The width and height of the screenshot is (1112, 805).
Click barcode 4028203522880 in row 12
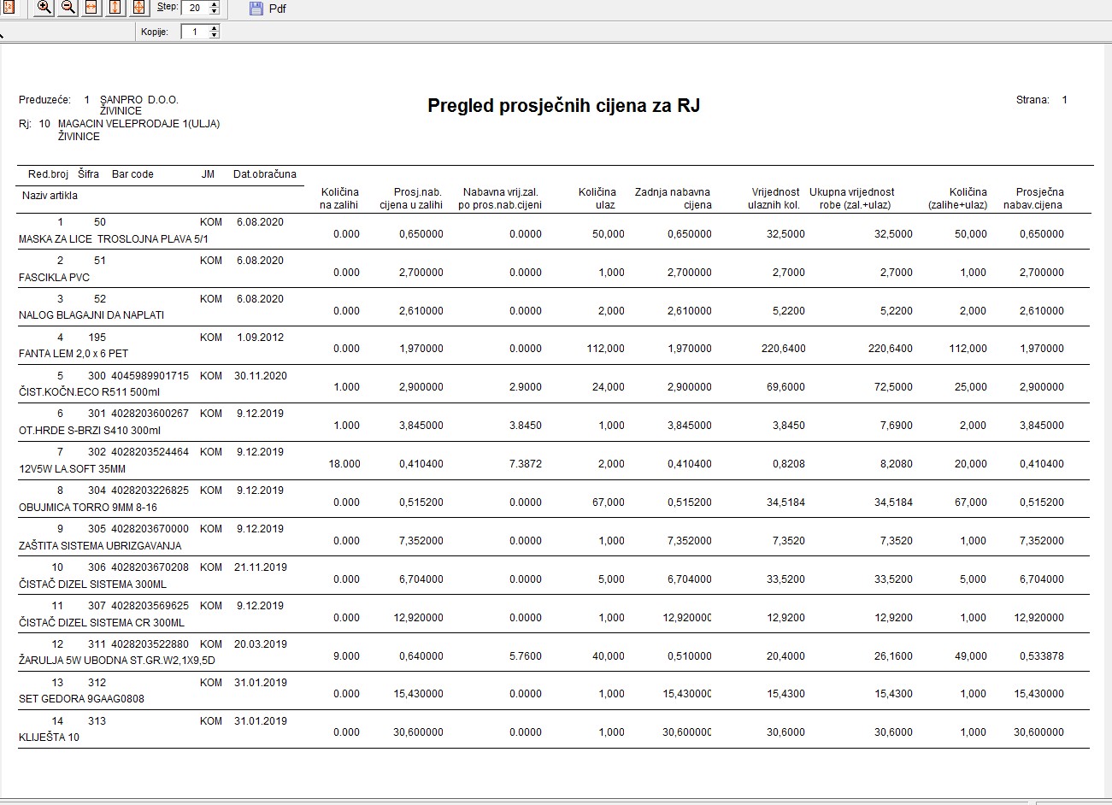click(x=150, y=644)
